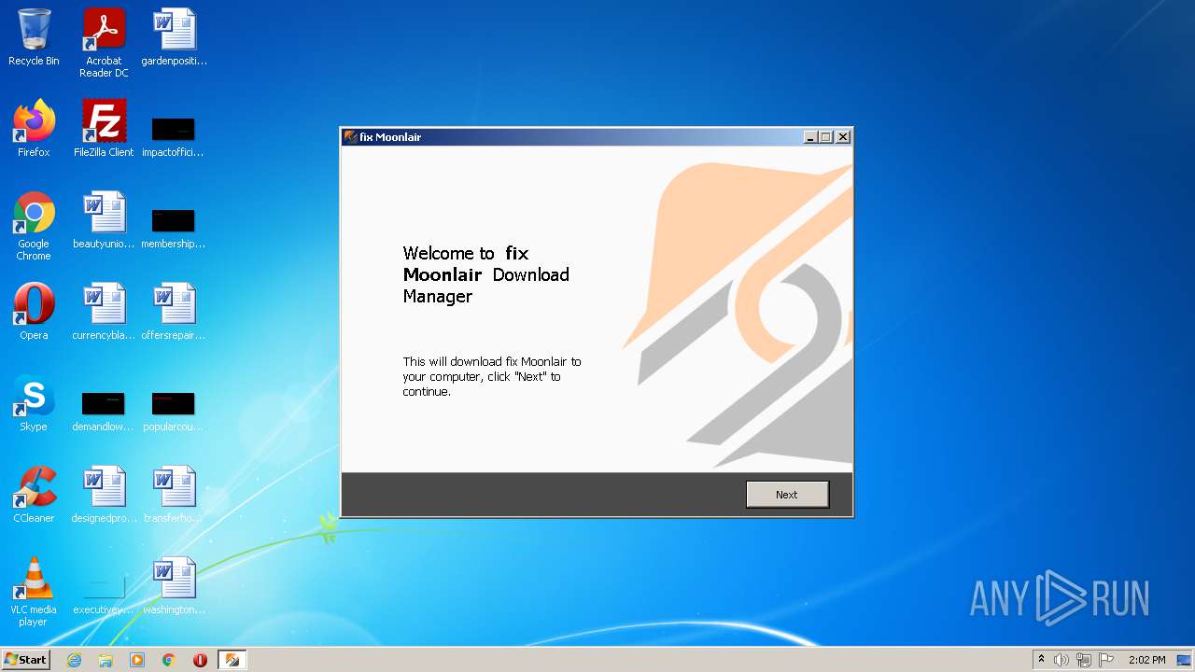Select the demandlow... desktop file
1195x672 pixels.
pos(104,411)
